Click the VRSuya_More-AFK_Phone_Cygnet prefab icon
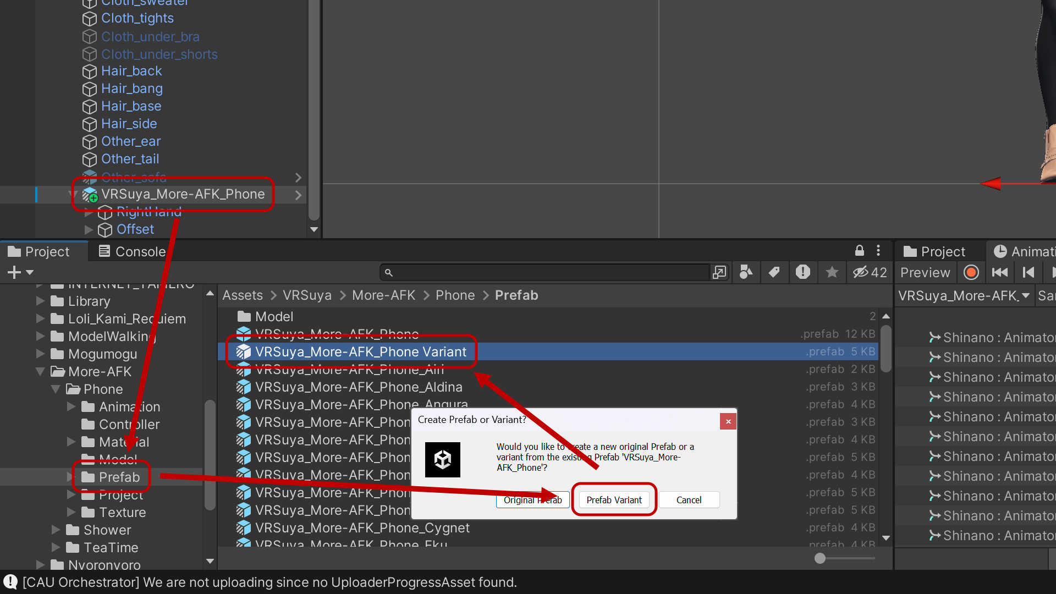 pos(244,528)
